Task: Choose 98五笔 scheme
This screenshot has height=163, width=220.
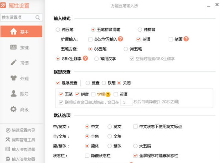Action: [x=126, y=49]
